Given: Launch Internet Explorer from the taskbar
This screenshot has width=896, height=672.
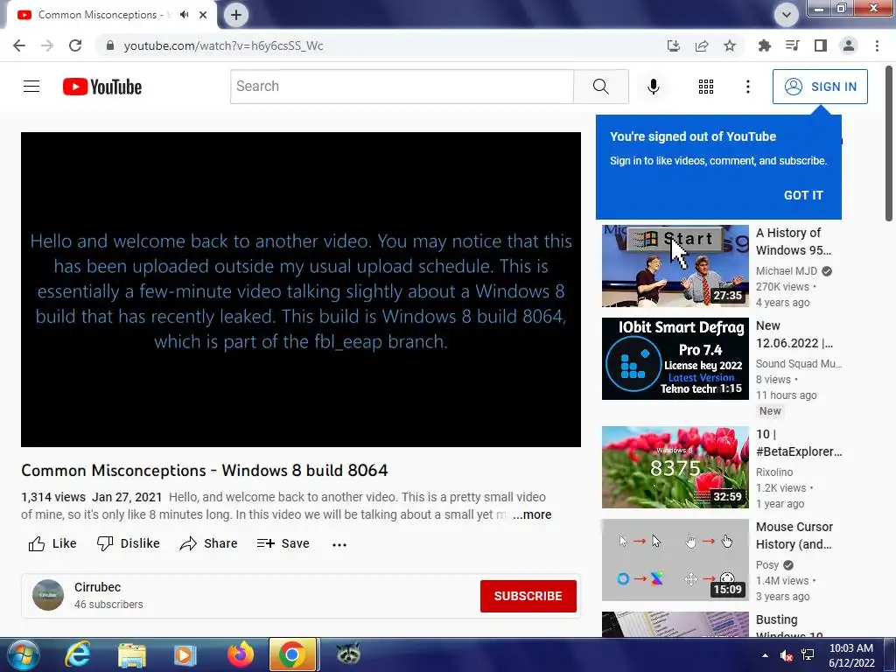Looking at the screenshot, I should point(77,654).
